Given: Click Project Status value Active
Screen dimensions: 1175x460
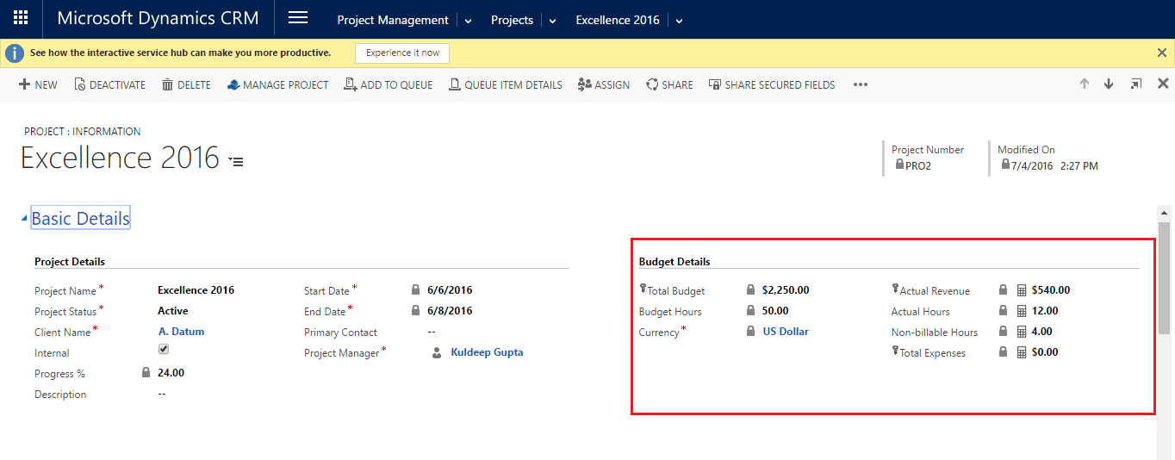Looking at the screenshot, I should coord(172,311).
